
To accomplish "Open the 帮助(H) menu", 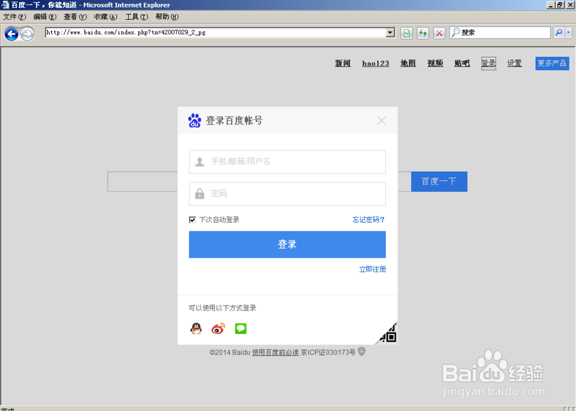I will click(167, 17).
